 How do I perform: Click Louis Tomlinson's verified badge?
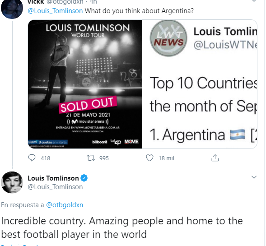[x=84, y=178]
